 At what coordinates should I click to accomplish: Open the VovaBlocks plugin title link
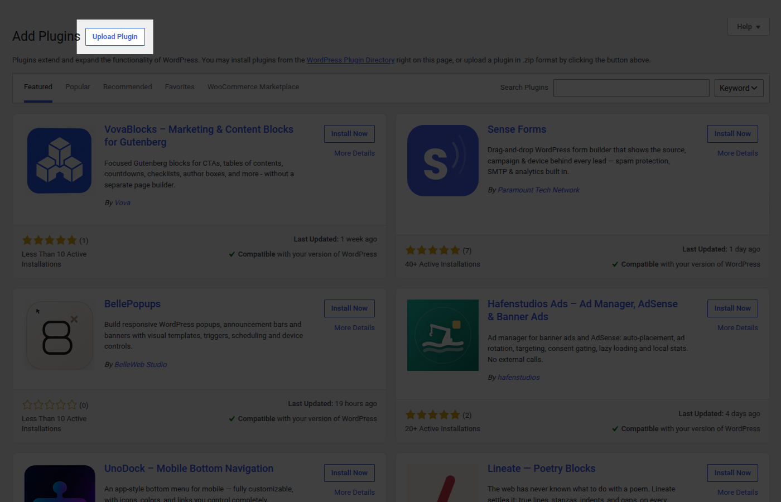coord(199,136)
